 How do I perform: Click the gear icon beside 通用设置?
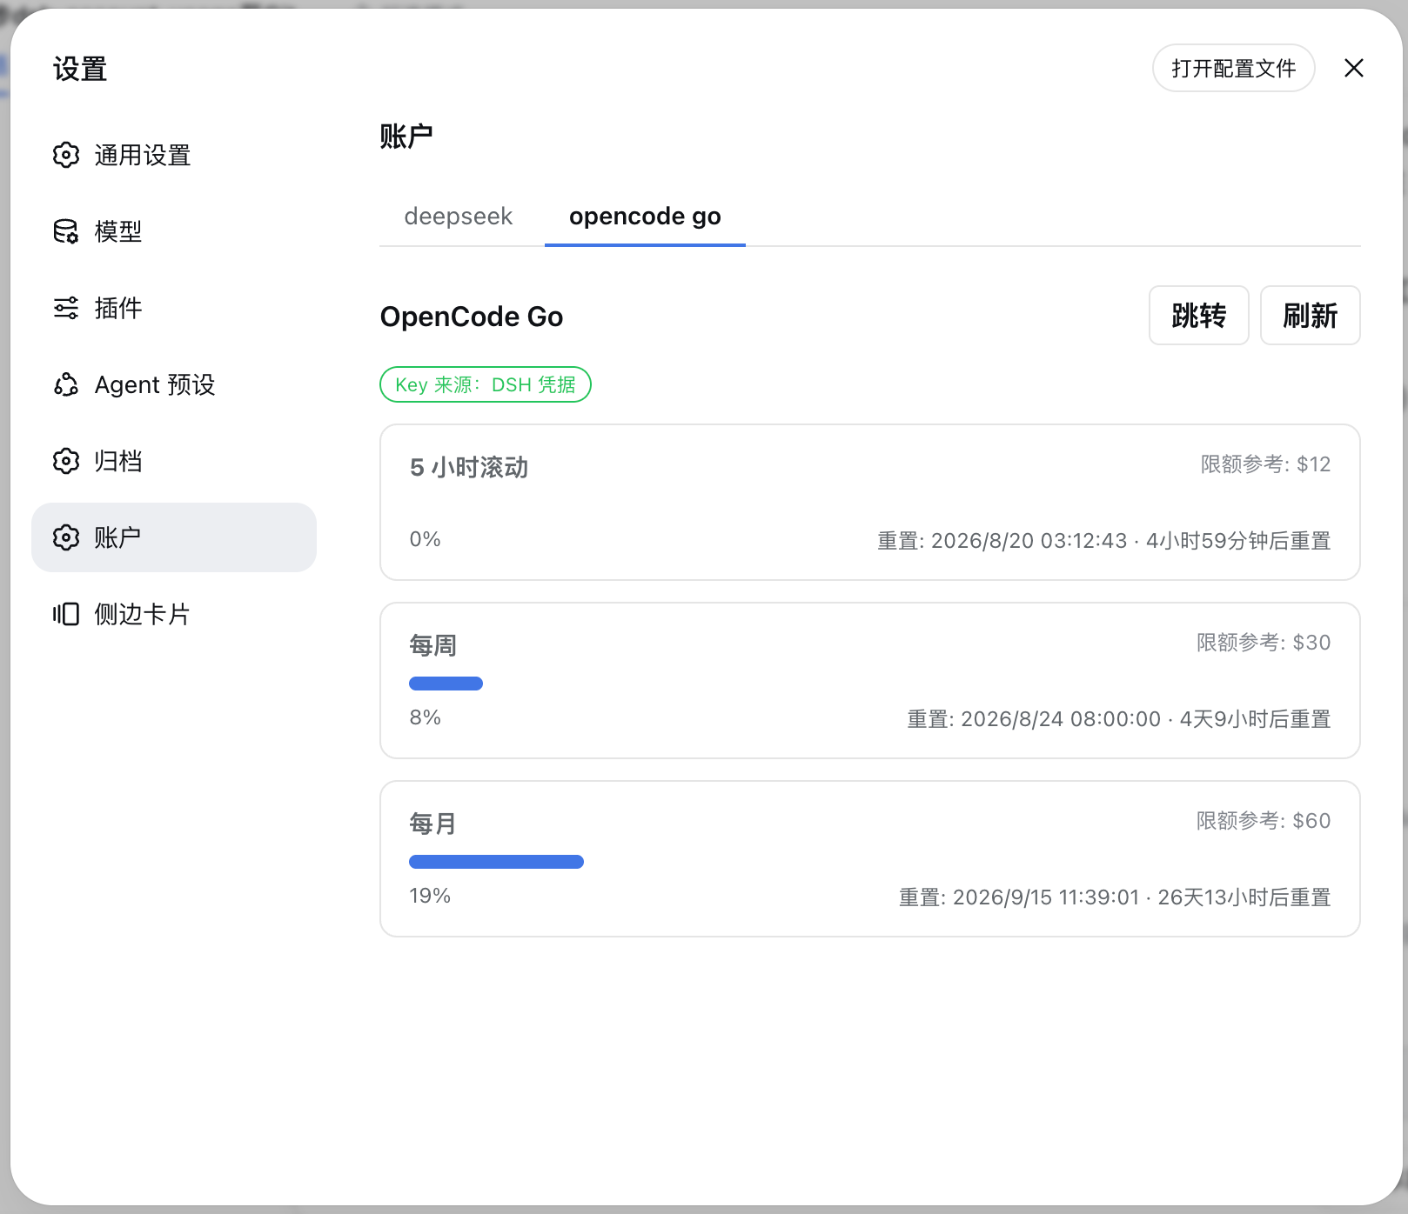tap(66, 155)
